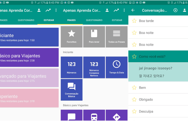188x121 pixels.
Task: Tap the Números Coreanos Nativos tile
Action: pos(94,67)
